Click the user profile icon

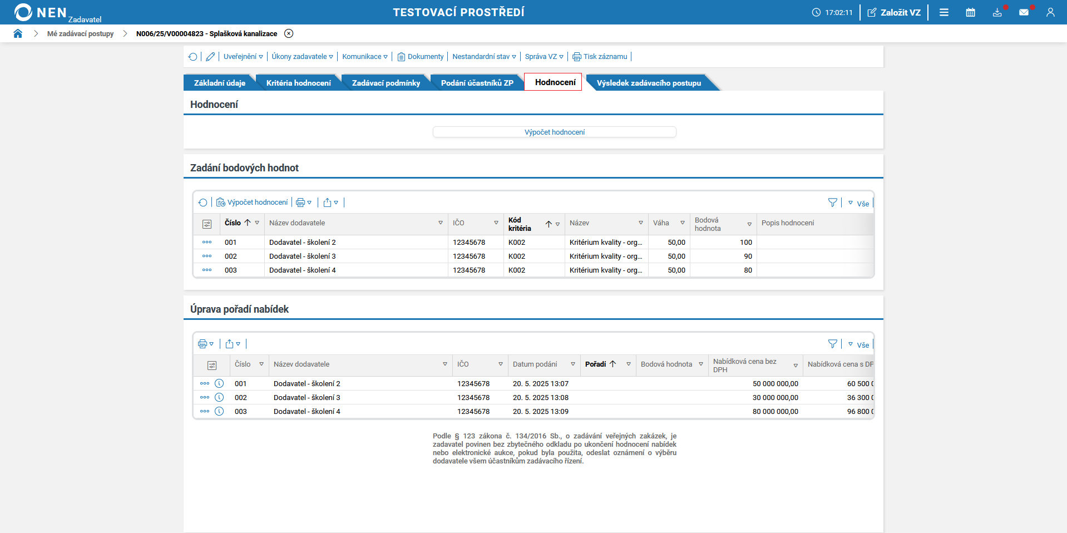pos(1050,12)
